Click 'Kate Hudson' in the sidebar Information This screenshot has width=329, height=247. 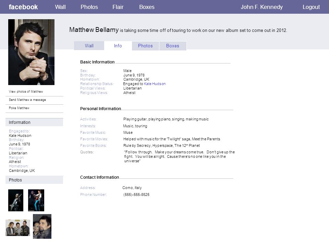point(20,136)
